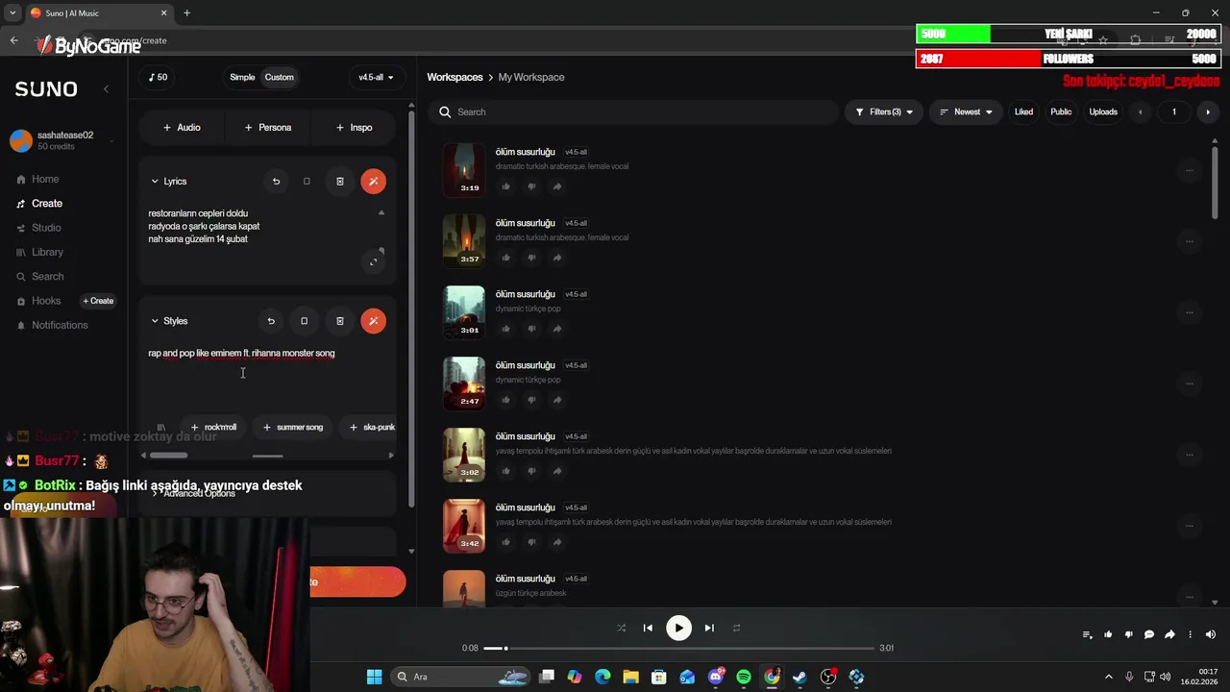Open the Newest sort dropdown
The height and width of the screenshot is (692, 1230).
click(x=966, y=111)
